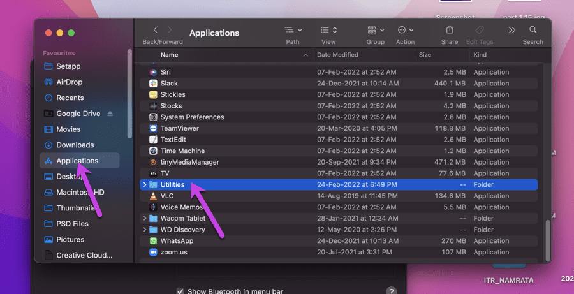Screen dimensions: 574x294
Task: Sort by the Size column header
Action: [x=425, y=55]
